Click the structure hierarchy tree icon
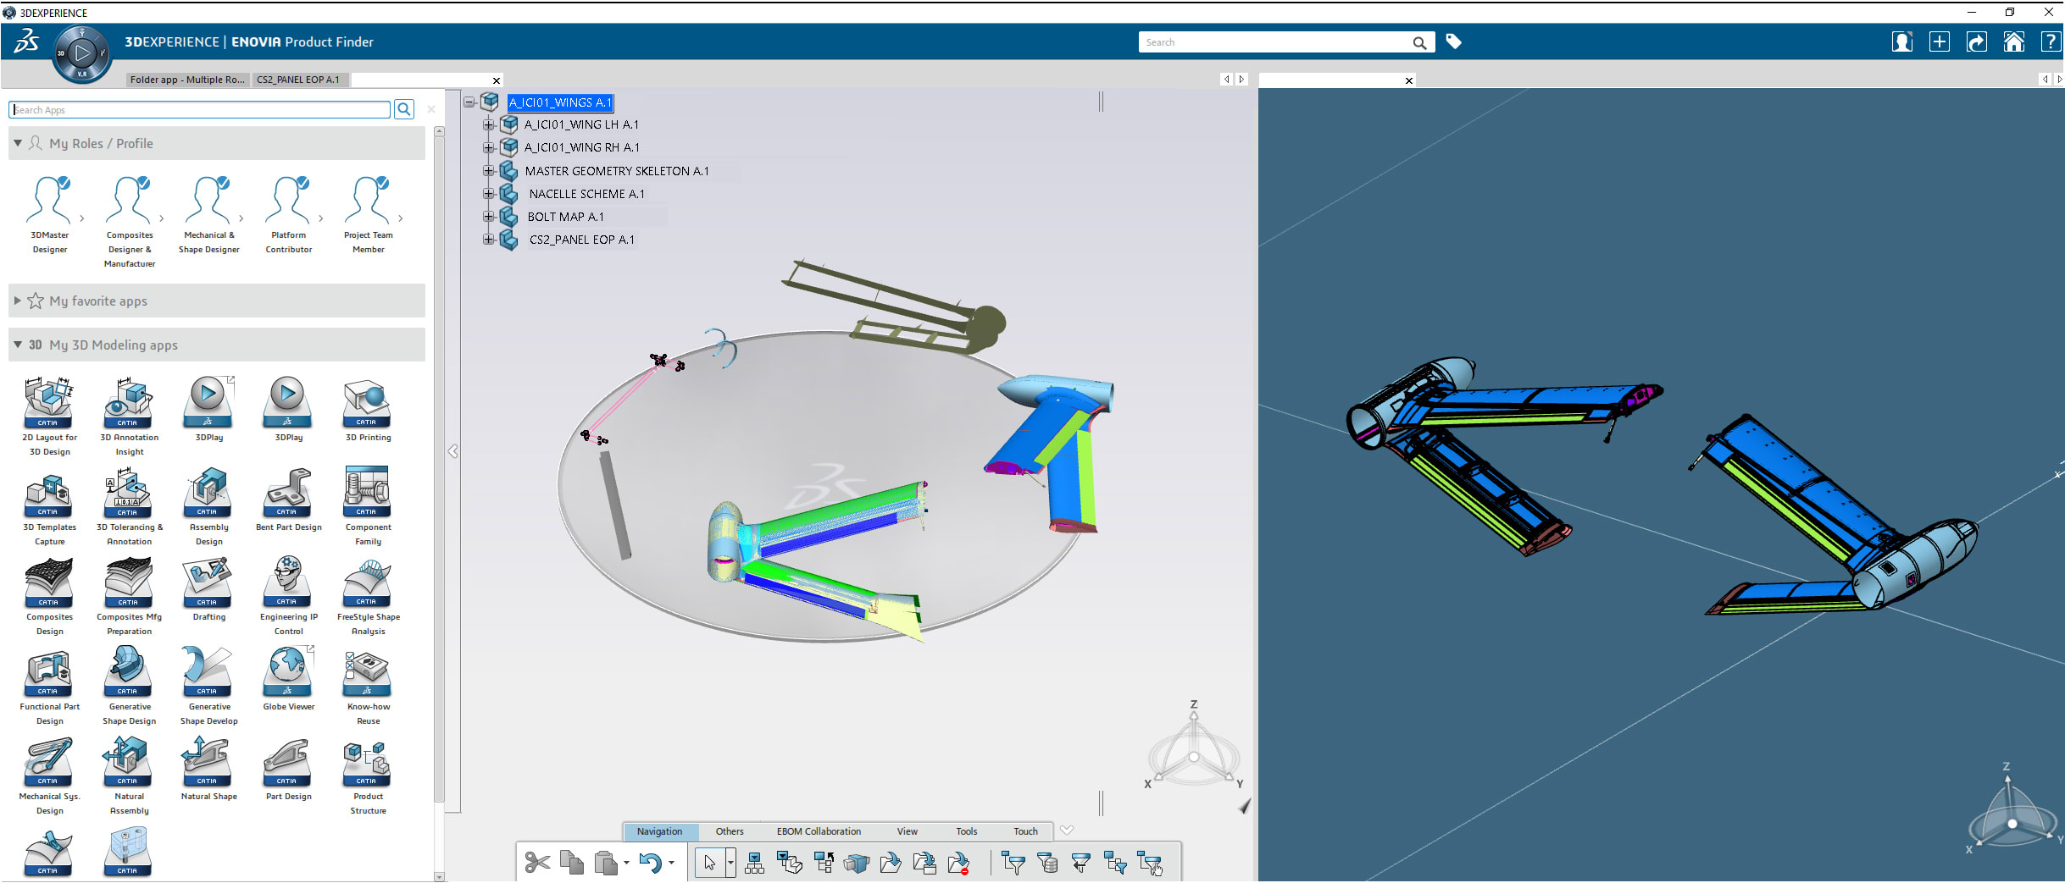The height and width of the screenshot is (883, 2065). 754,863
